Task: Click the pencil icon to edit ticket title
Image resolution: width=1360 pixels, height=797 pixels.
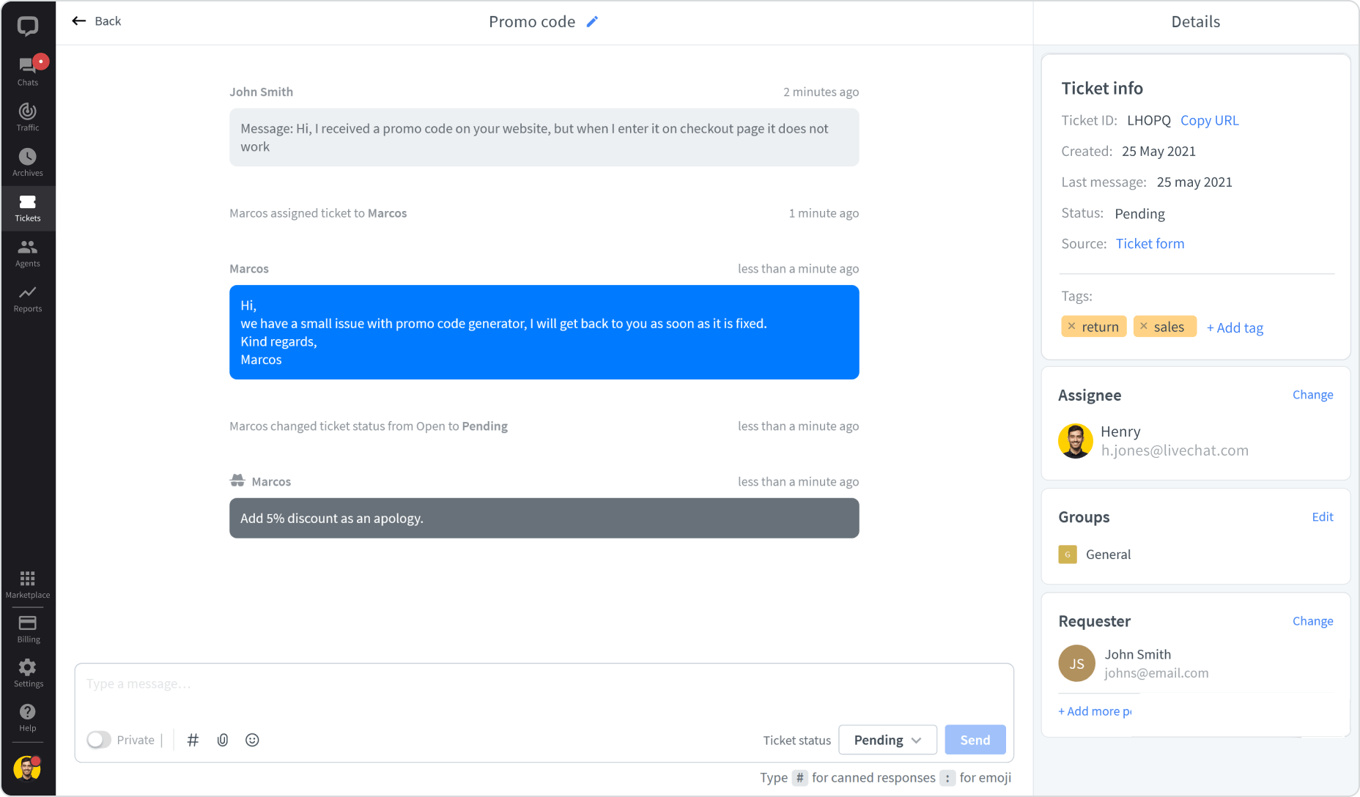Action: 592,22
